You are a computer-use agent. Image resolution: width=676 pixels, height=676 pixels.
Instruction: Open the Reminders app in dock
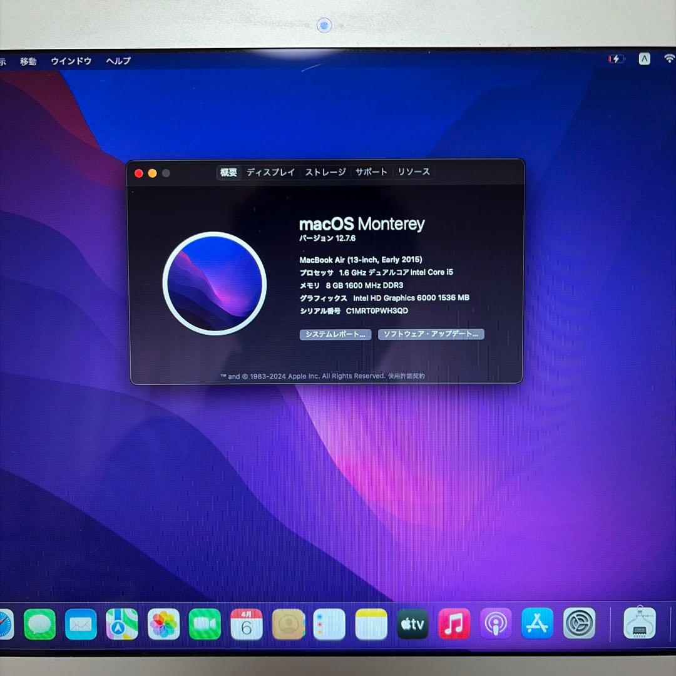(329, 624)
